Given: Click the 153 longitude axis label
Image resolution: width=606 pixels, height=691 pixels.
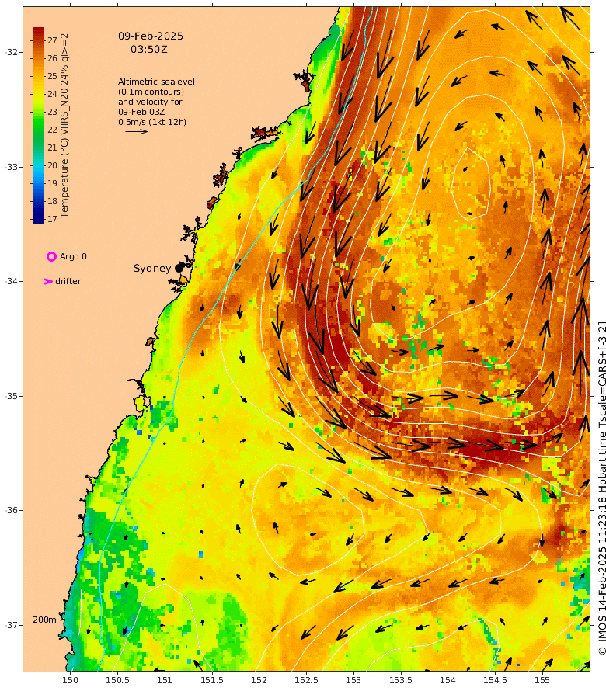Looking at the screenshot, I should click(x=353, y=680).
